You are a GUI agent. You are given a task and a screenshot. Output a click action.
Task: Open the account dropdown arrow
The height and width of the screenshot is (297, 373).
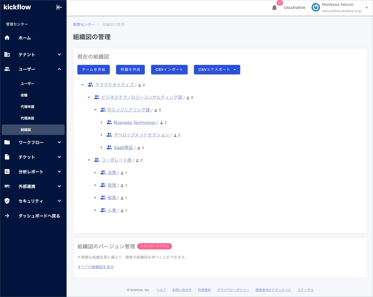pos(366,8)
